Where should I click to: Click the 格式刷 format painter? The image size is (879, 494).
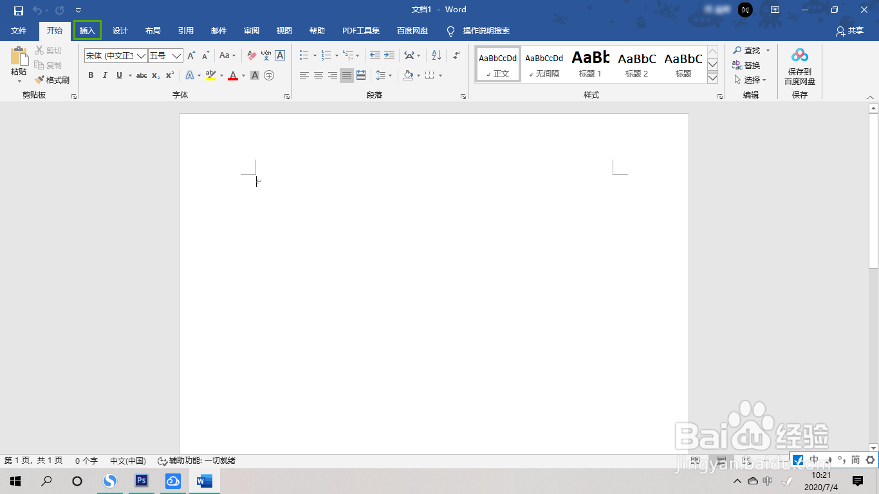tap(51, 80)
